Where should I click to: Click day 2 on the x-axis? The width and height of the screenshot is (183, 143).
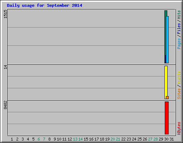point(17,139)
